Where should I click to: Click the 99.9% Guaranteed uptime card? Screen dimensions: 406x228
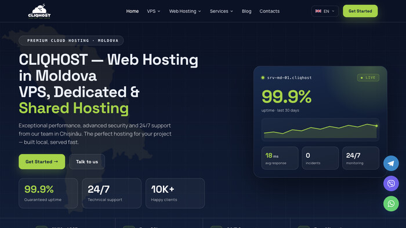[48, 193]
